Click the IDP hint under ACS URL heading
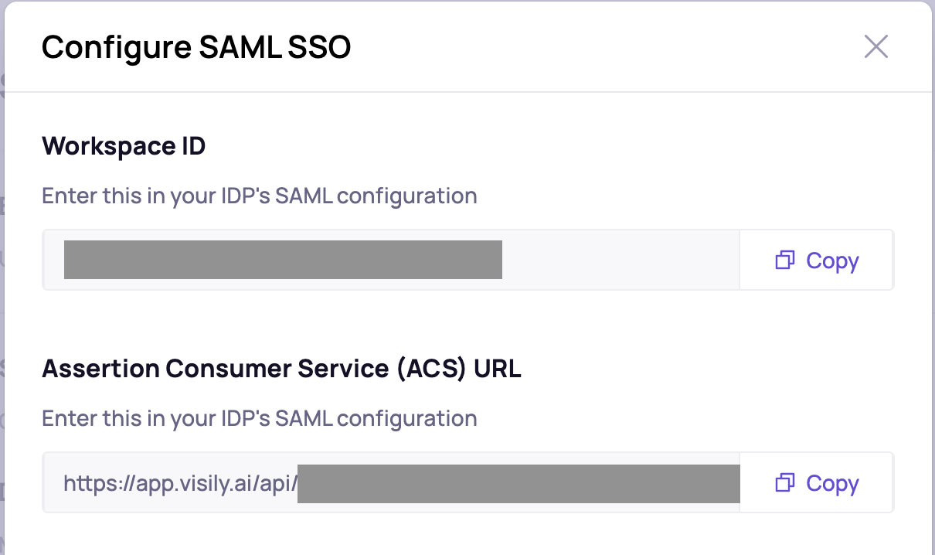Viewport: 935px width, 555px height. click(259, 418)
